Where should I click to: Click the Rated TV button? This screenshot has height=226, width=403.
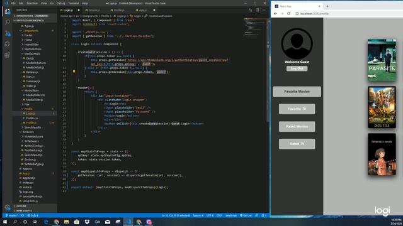297,144
